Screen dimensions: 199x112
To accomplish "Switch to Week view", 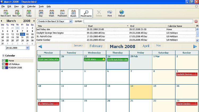I will pyautogui.click(x=51, y=13).
